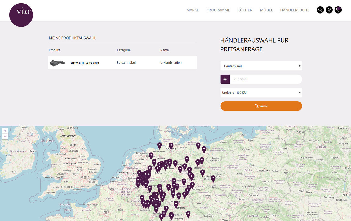This screenshot has width=351, height=221.
Task: Select the dealer marker near Leipzig
Action: point(192,175)
